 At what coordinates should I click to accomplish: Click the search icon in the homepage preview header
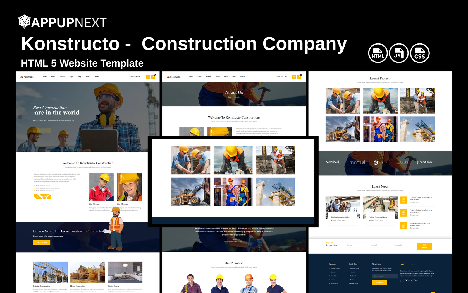click(148, 77)
